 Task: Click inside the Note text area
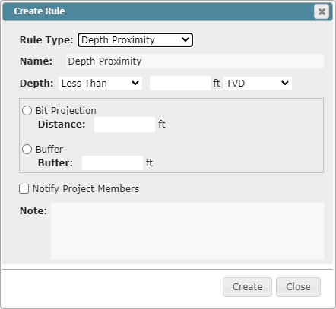(x=187, y=231)
